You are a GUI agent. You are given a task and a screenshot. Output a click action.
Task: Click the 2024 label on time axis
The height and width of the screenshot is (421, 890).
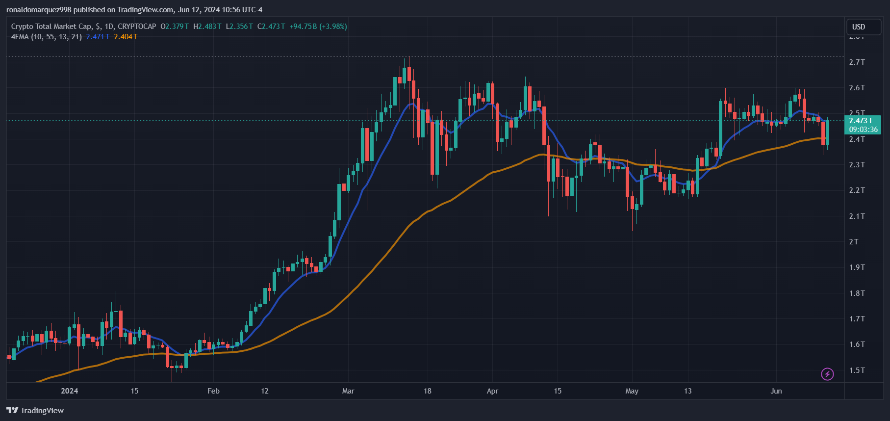(x=69, y=391)
